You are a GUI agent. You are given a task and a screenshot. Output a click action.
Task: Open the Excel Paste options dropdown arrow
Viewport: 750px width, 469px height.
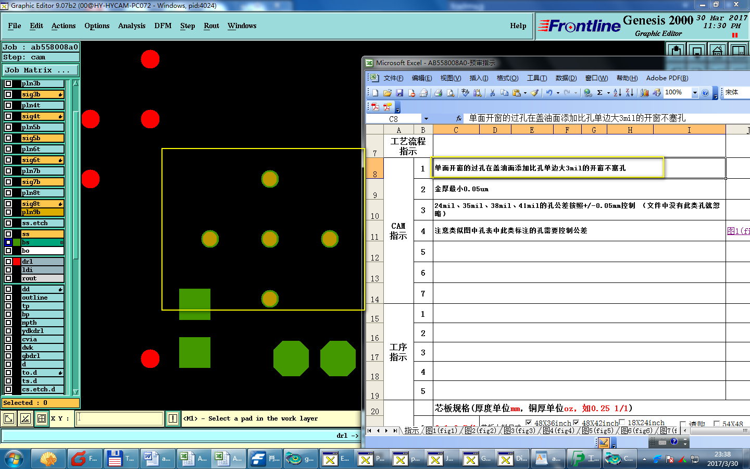pos(525,93)
